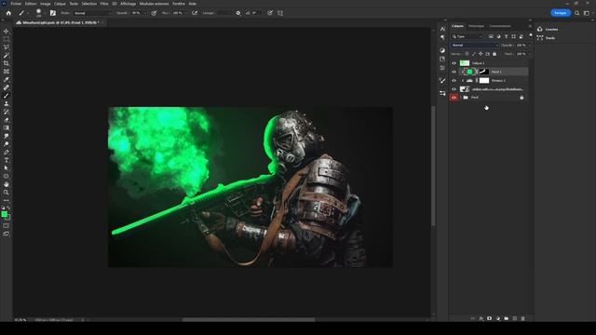Viewport: 596px width, 335px height.
Task: Select the Lasso tool
Action: point(7,47)
